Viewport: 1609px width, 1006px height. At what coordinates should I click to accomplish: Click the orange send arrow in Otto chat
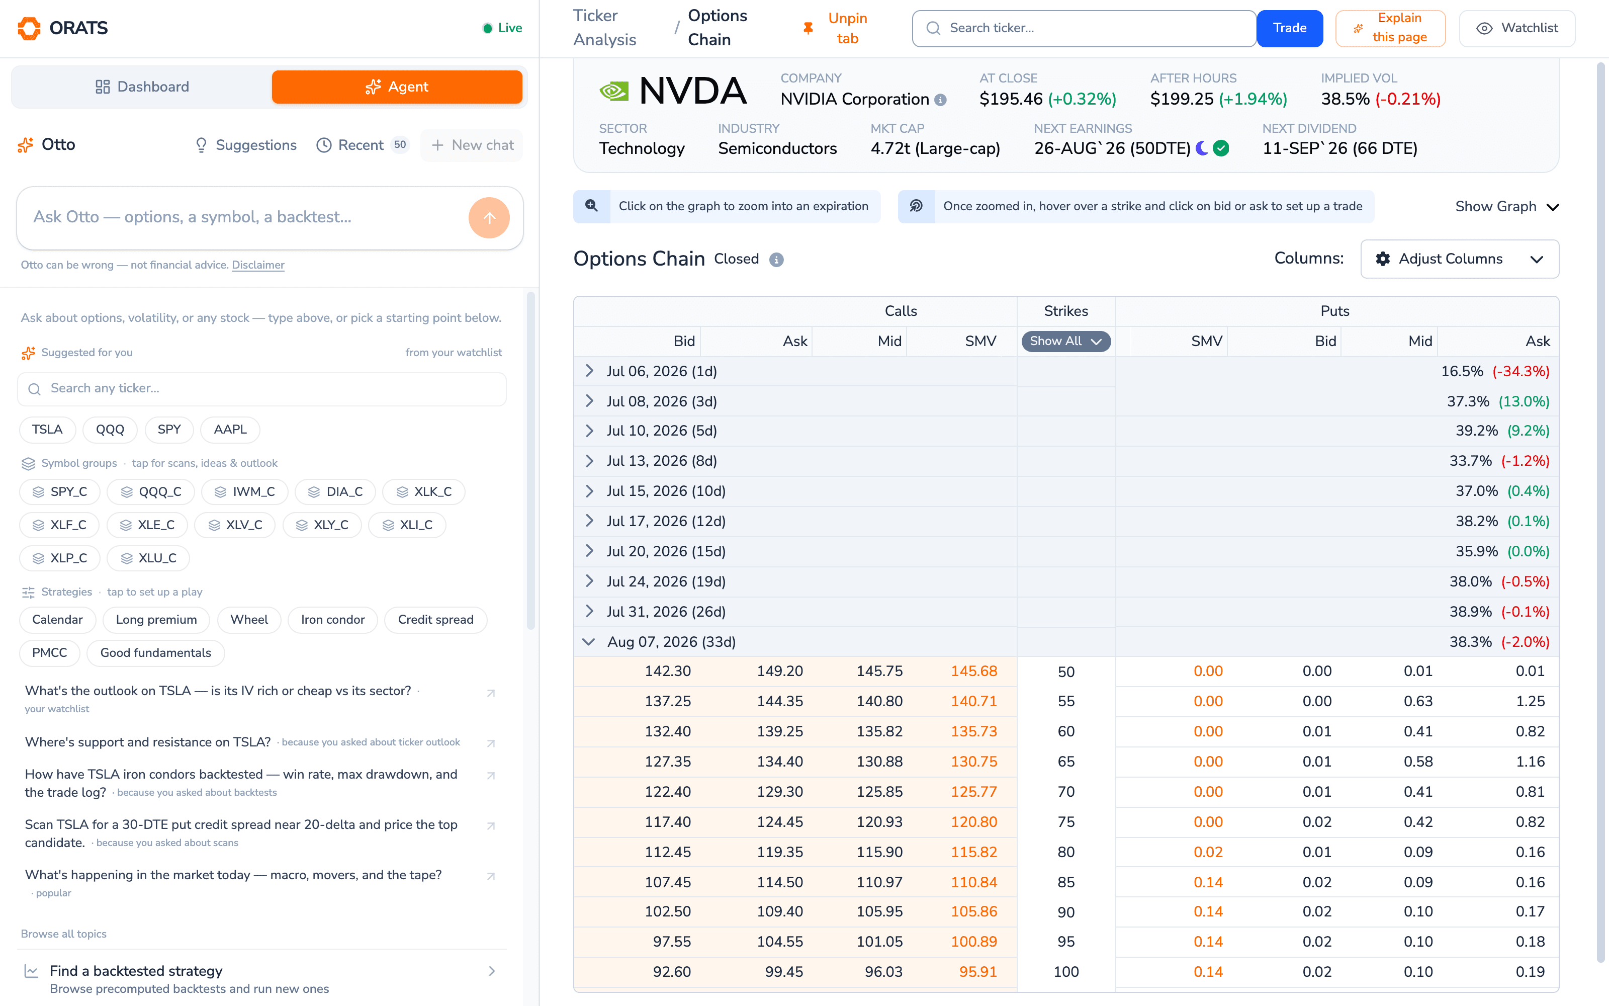coord(489,218)
